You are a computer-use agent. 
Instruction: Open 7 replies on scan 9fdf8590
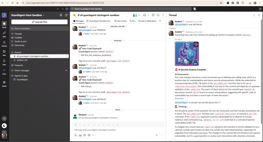coord(86,34)
